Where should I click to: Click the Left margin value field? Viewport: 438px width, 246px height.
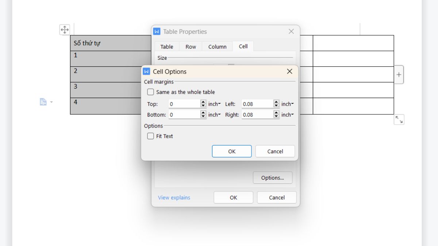(x=257, y=104)
